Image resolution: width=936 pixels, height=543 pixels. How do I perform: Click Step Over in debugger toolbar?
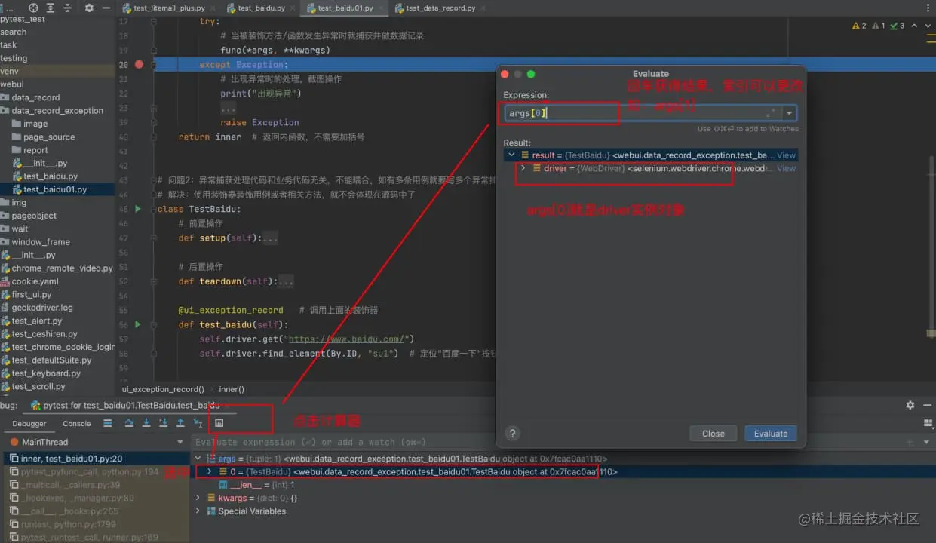click(x=129, y=423)
